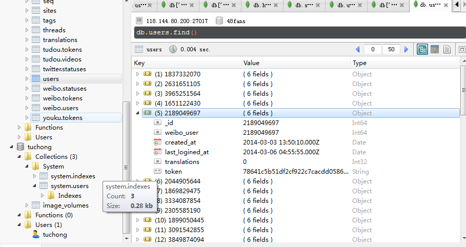Click the database icon beside 48fans

[219, 20]
